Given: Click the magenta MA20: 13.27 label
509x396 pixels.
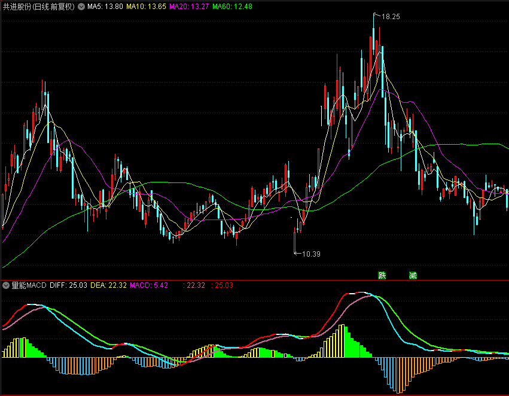Looking at the screenshot, I should [189, 7].
